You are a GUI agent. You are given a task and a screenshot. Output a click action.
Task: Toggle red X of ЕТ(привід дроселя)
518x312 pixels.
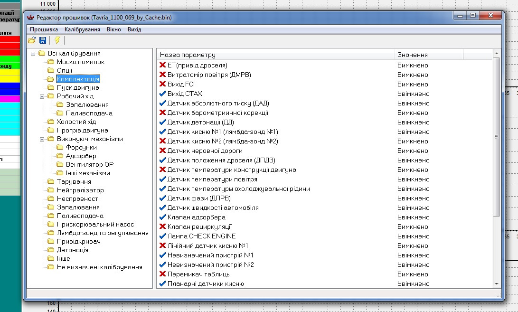(162, 65)
